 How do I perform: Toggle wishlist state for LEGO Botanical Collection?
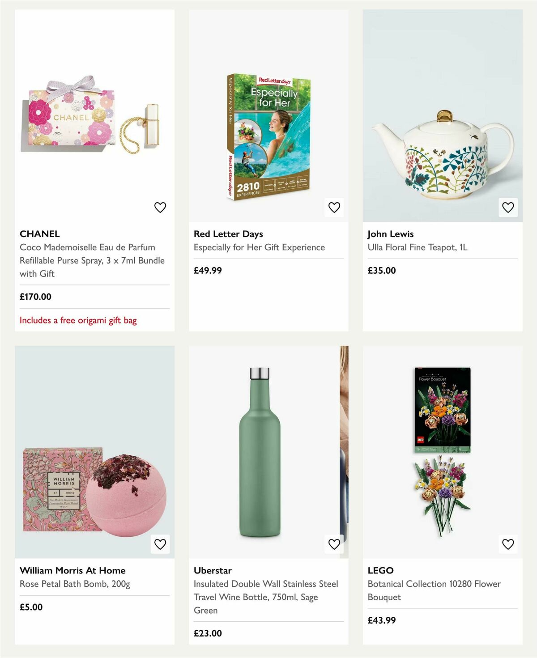tap(508, 543)
